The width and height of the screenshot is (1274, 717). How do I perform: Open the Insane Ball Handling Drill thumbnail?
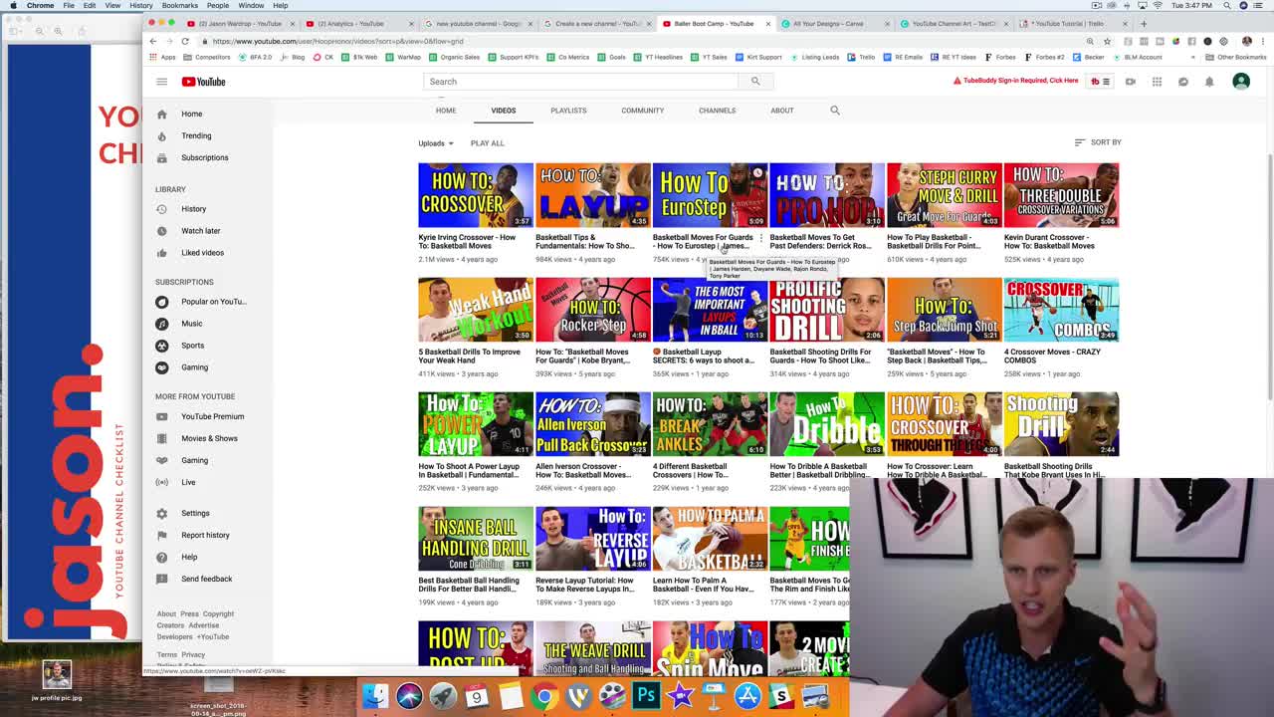(x=476, y=539)
